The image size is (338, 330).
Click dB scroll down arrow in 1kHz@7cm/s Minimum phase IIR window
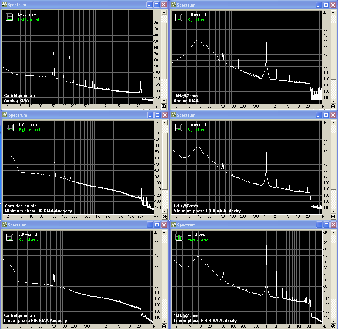click(x=333, y=211)
